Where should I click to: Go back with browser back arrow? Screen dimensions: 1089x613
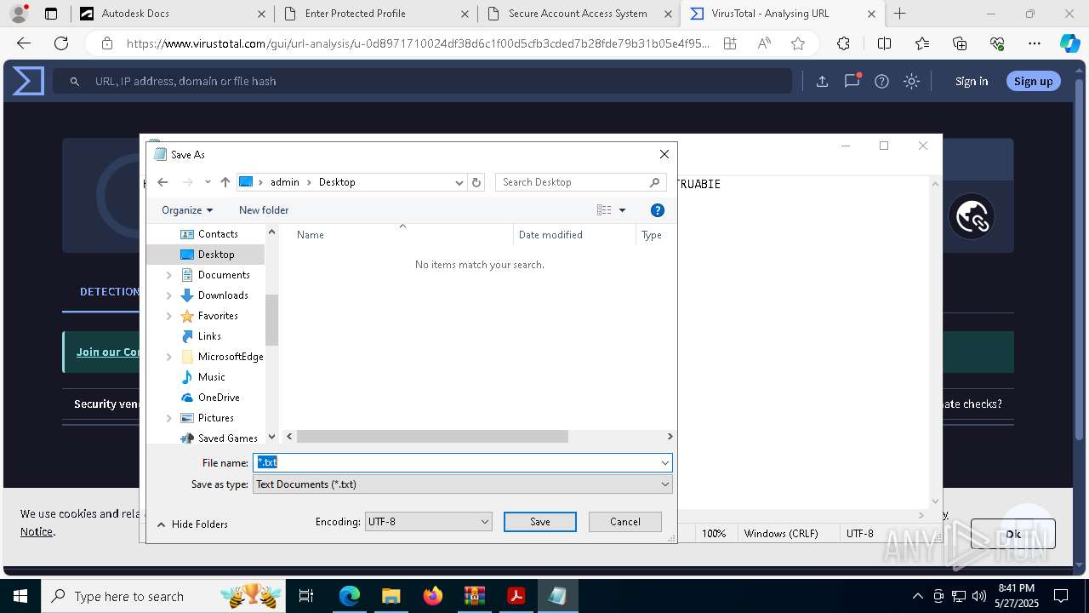(24, 43)
